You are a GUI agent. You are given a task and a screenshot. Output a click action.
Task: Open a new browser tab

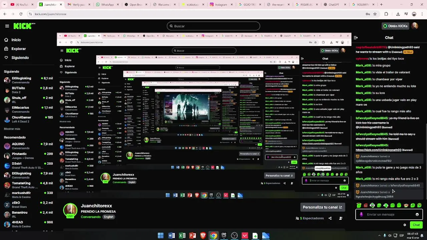pyautogui.click(x=381, y=5)
